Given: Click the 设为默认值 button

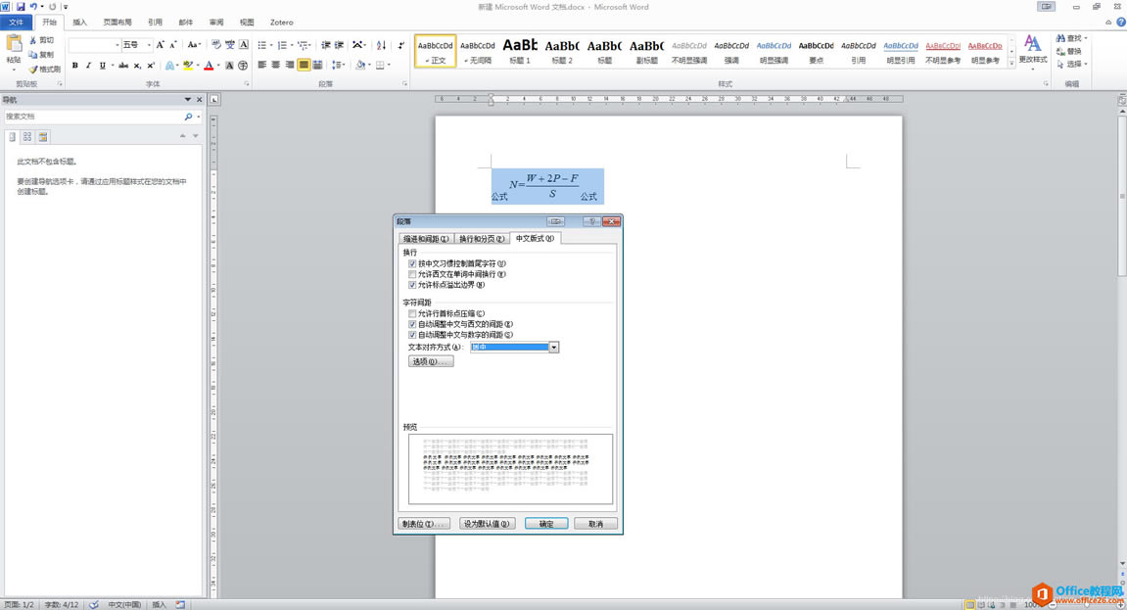Looking at the screenshot, I should point(487,524).
